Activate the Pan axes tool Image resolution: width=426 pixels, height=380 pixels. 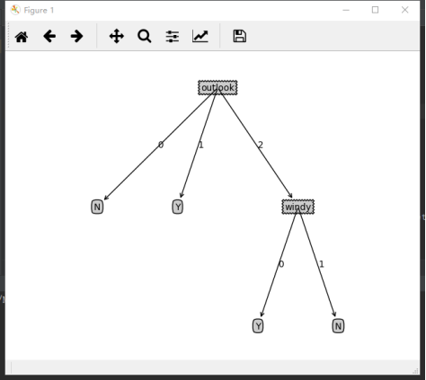coord(117,37)
